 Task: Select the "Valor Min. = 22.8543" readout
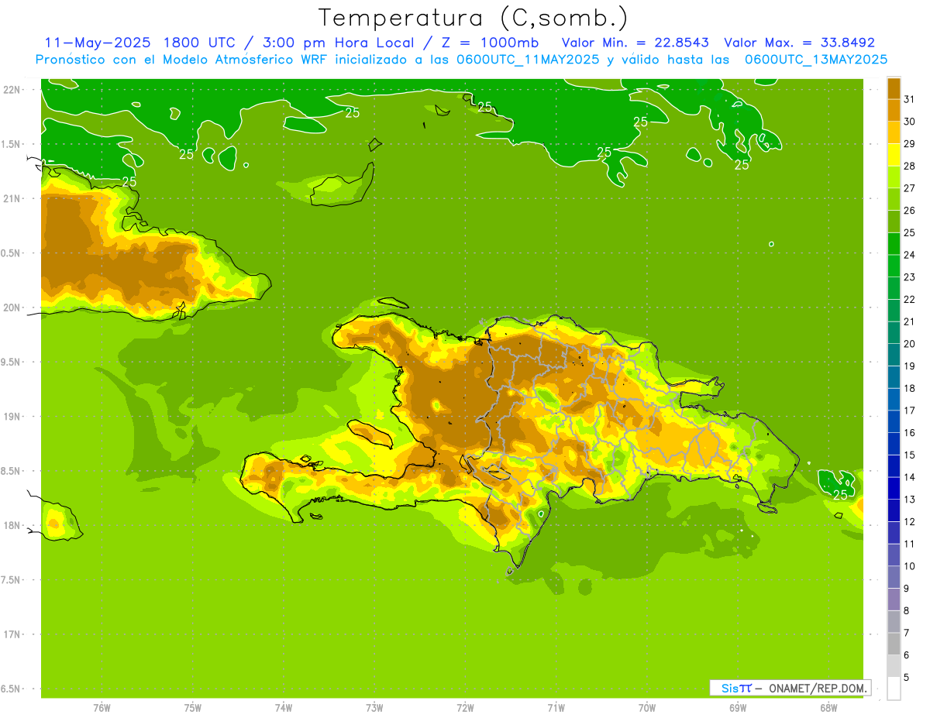(635, 43)
